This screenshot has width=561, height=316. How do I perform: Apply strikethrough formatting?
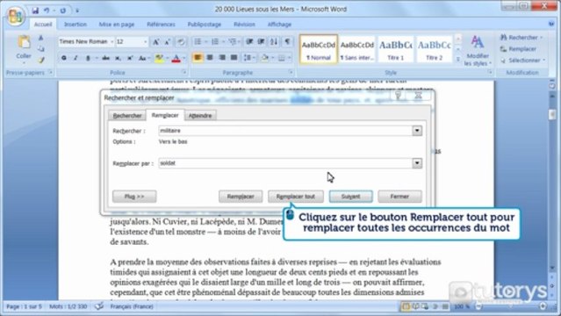point(105,58)
